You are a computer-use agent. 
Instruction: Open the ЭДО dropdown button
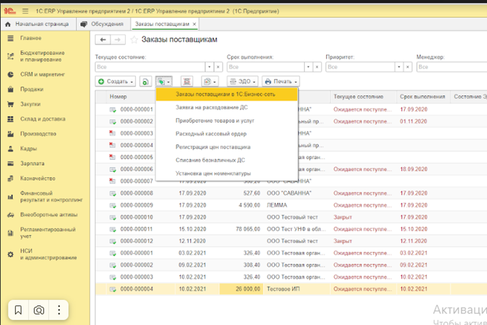[243, 81]
